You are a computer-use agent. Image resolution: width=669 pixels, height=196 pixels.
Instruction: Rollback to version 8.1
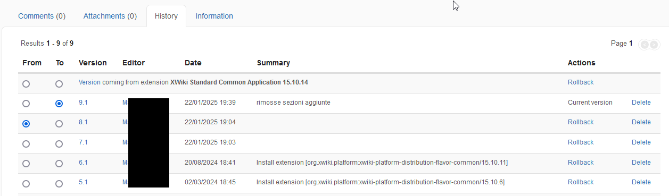[581, 122]
